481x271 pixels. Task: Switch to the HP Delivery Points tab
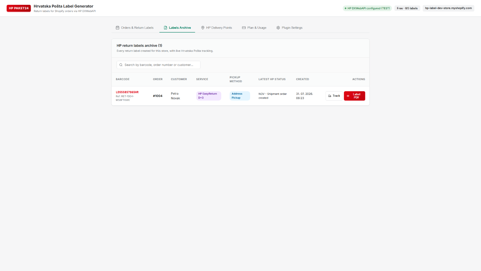click(x=217, y=28)
